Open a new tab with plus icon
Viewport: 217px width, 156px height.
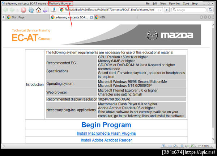(x=4, y=17)
